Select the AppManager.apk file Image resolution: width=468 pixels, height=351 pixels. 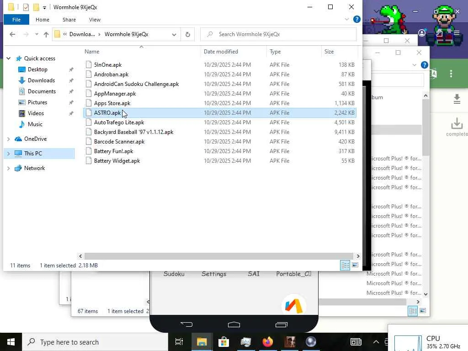pyautogui.click(x=219, y=93)
